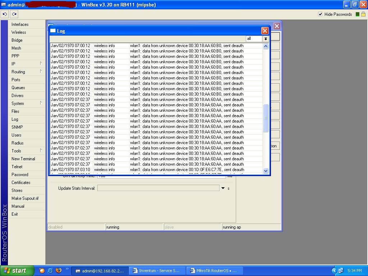Expand the IP submenu arrow

[x=41, y=64]
